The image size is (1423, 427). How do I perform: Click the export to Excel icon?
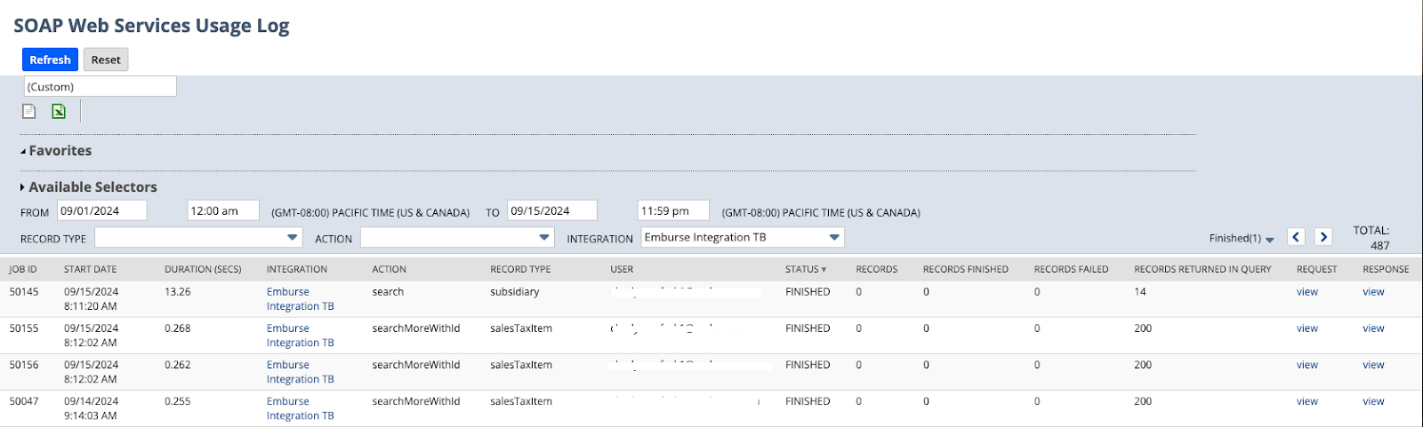[59, 111]
